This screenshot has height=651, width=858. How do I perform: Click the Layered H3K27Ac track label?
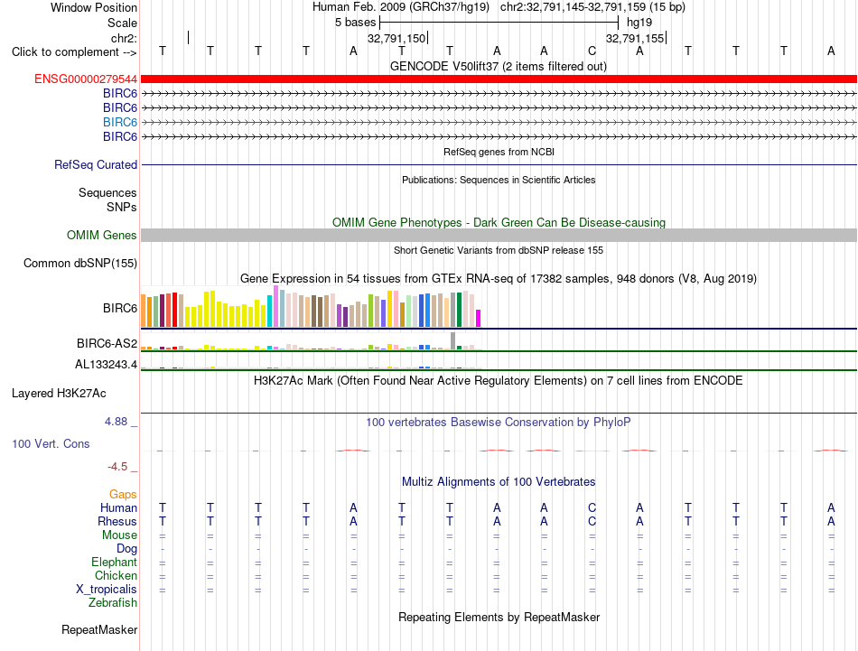(59, 394)
